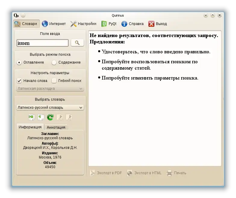Go to the first page icon
The width and height of the screenshot is (236, 198).
(x=31, y=117)
